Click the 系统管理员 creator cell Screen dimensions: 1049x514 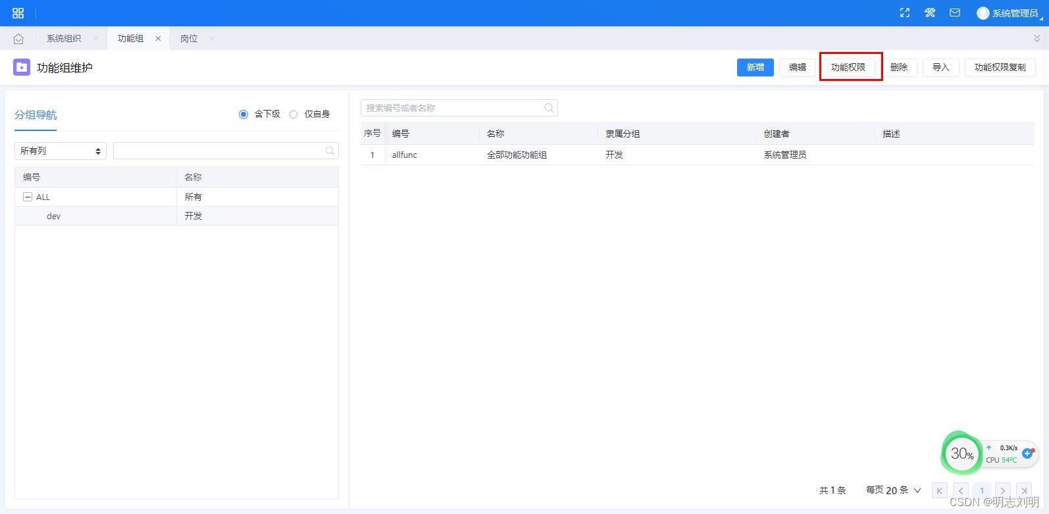coord(785,155)
